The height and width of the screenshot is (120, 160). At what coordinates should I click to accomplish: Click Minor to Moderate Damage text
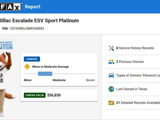(50, 67)
